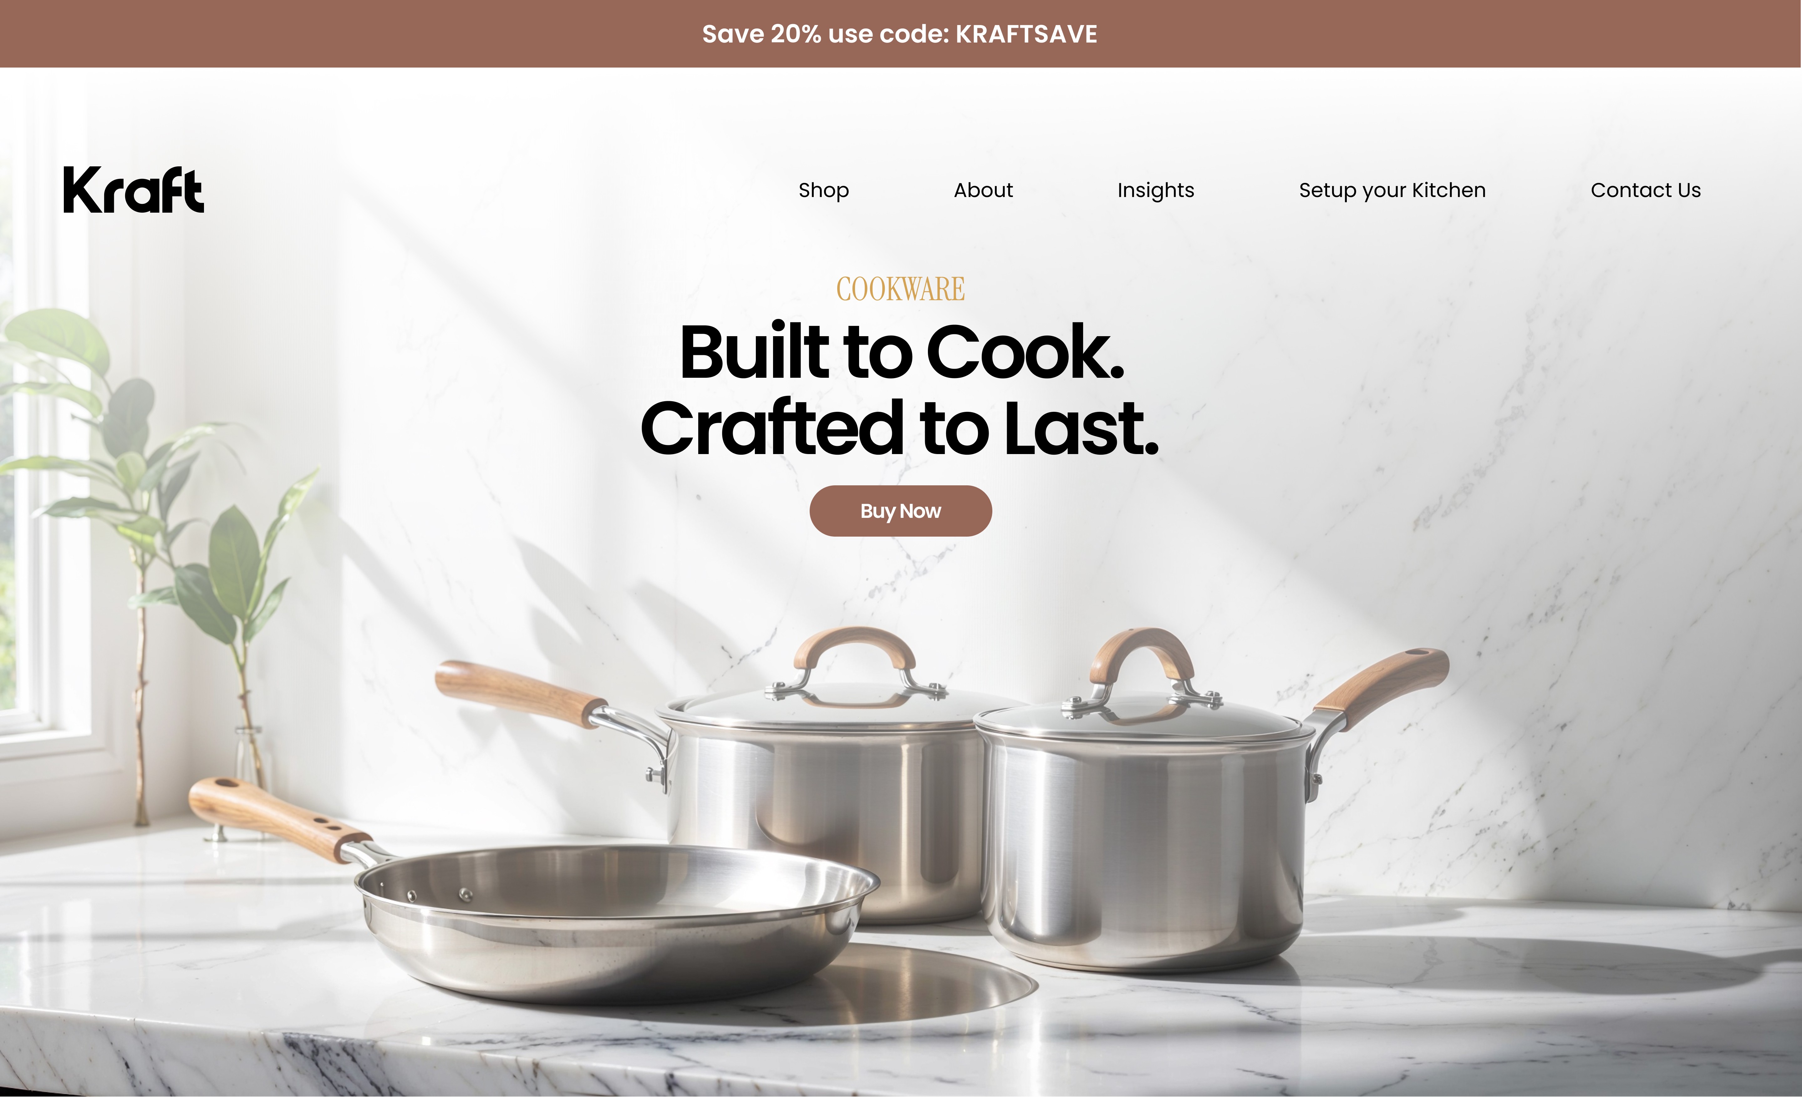Click the Buy Now button
1802x1097 pixels.
900,511
